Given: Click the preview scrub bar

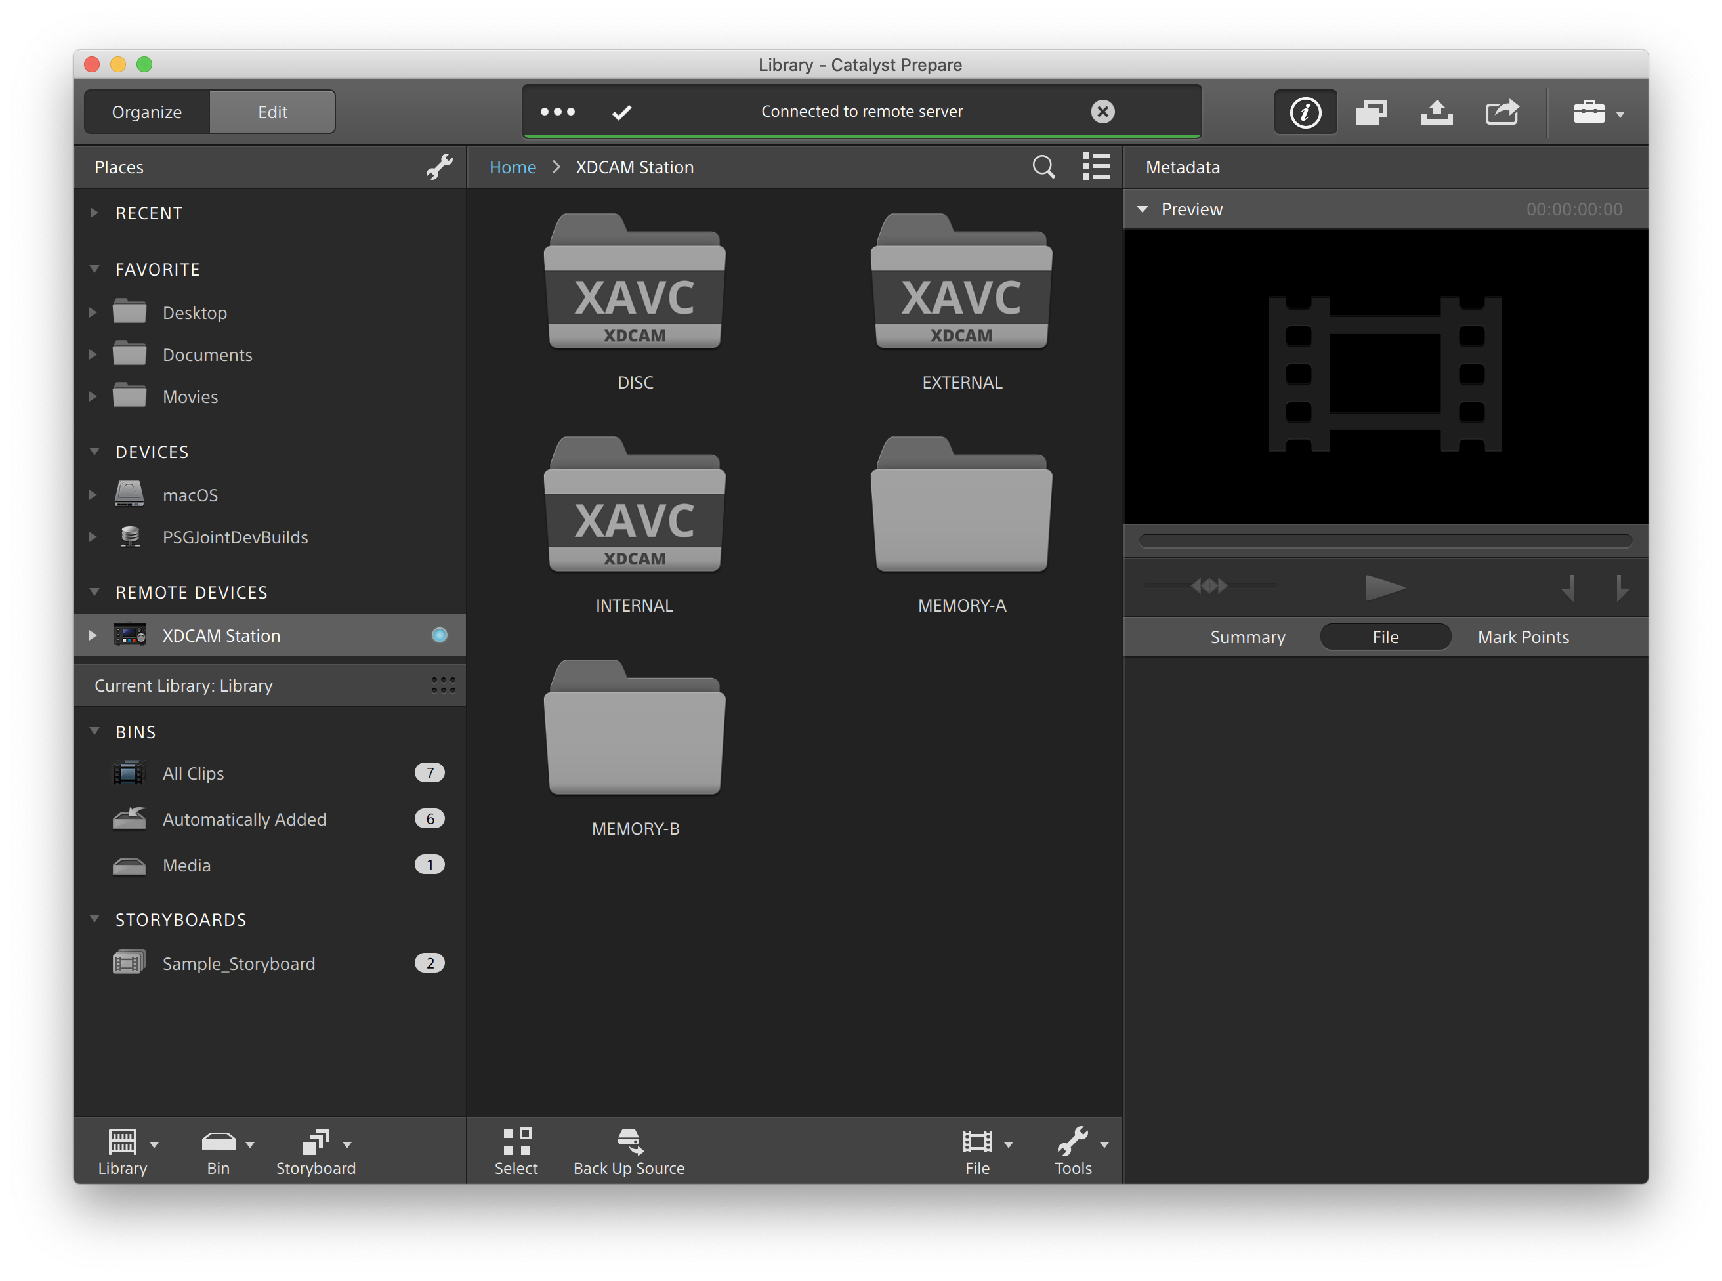Looking at the screenshot, I should point(1385,541).
